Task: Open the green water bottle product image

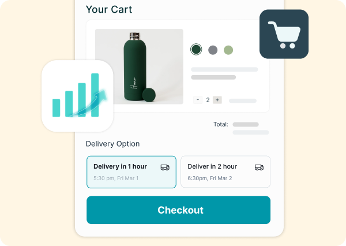Action: point(139,66)
